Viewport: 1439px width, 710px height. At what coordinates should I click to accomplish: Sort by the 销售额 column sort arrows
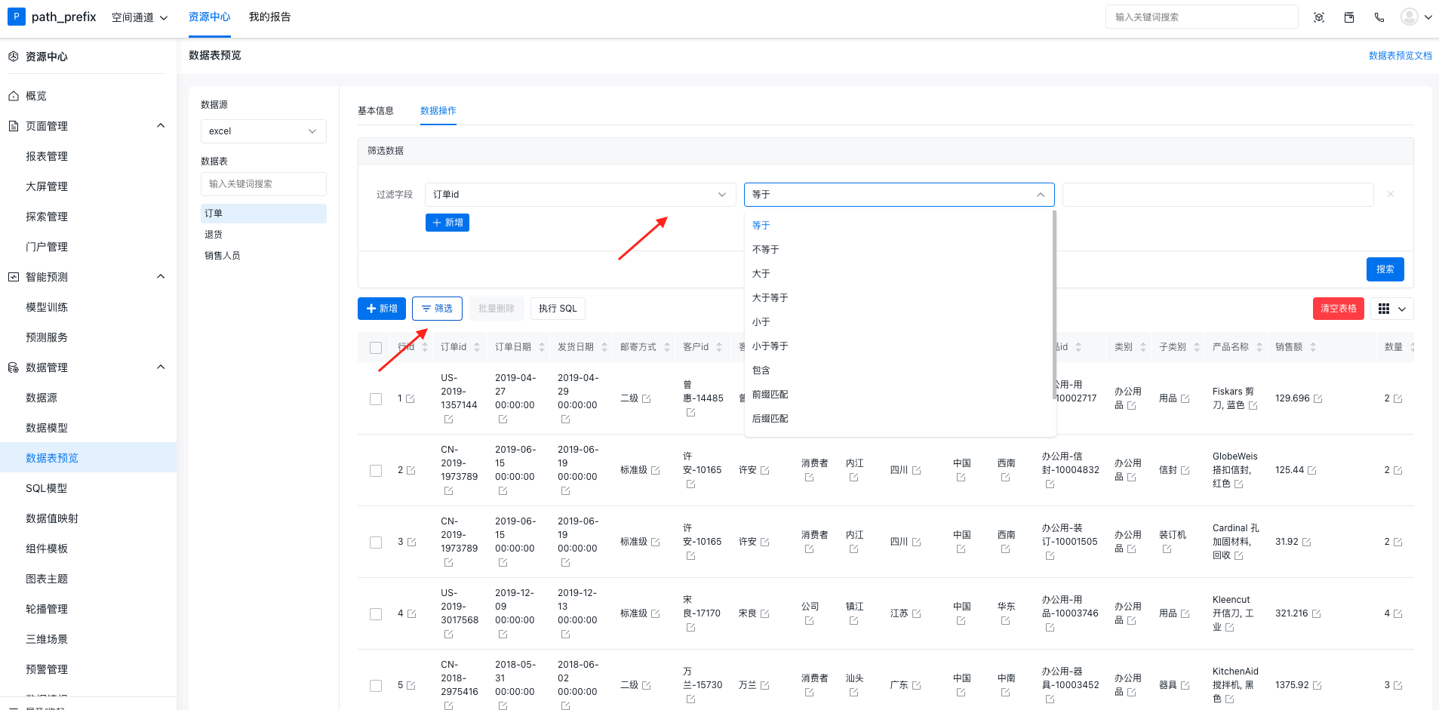click(1313, 347)
